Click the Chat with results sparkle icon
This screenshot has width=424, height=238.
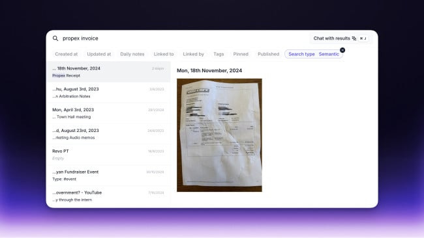pyautogui.click(x=354, y=38)
